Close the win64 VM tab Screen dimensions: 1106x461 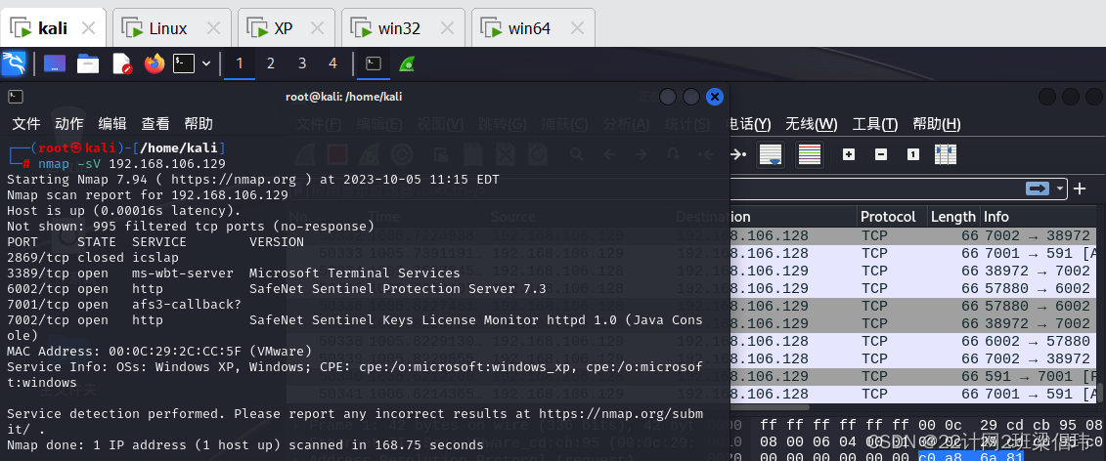[577, 28]
